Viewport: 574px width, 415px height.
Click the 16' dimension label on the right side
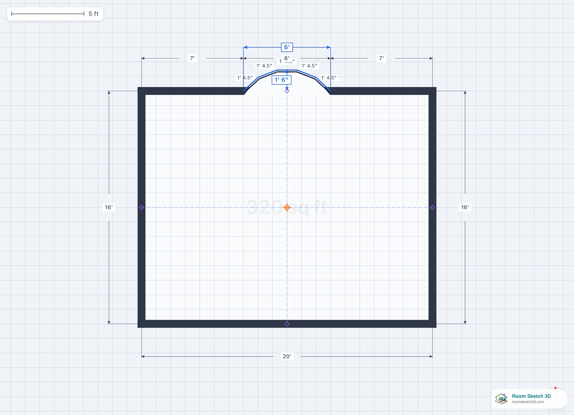point(465,207)
